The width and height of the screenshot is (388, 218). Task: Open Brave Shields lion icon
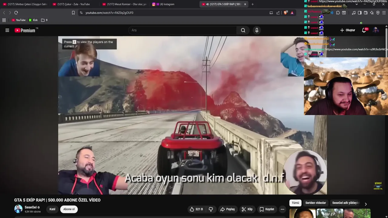(x=285, y=13)
